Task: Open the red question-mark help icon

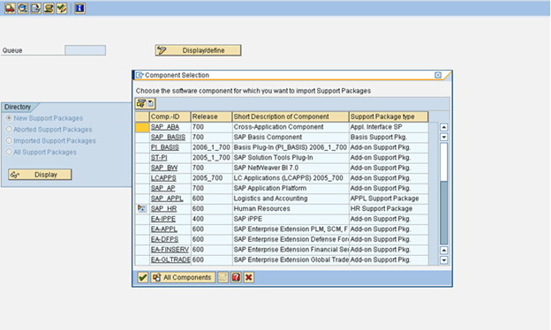Action: tap(236, 277)
